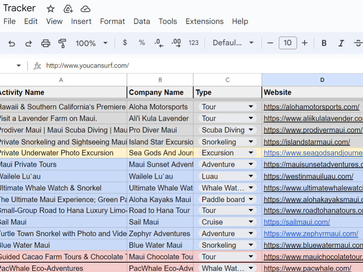The image size is (363, 272).
Task: Click the font size input field
Action: pos(288,43)
